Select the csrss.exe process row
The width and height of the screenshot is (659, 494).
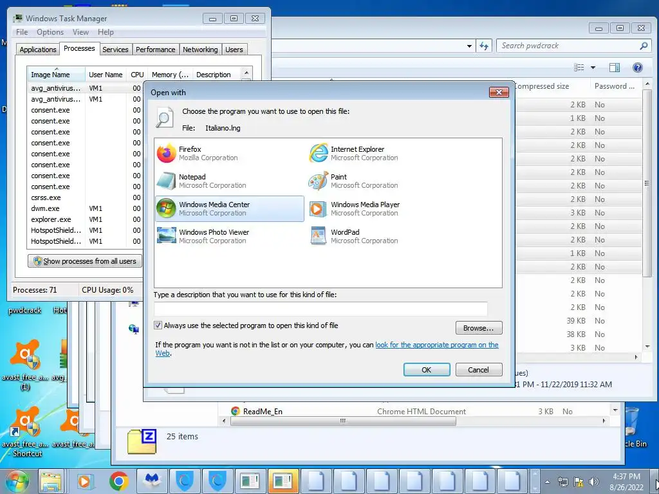click(86, 197)
